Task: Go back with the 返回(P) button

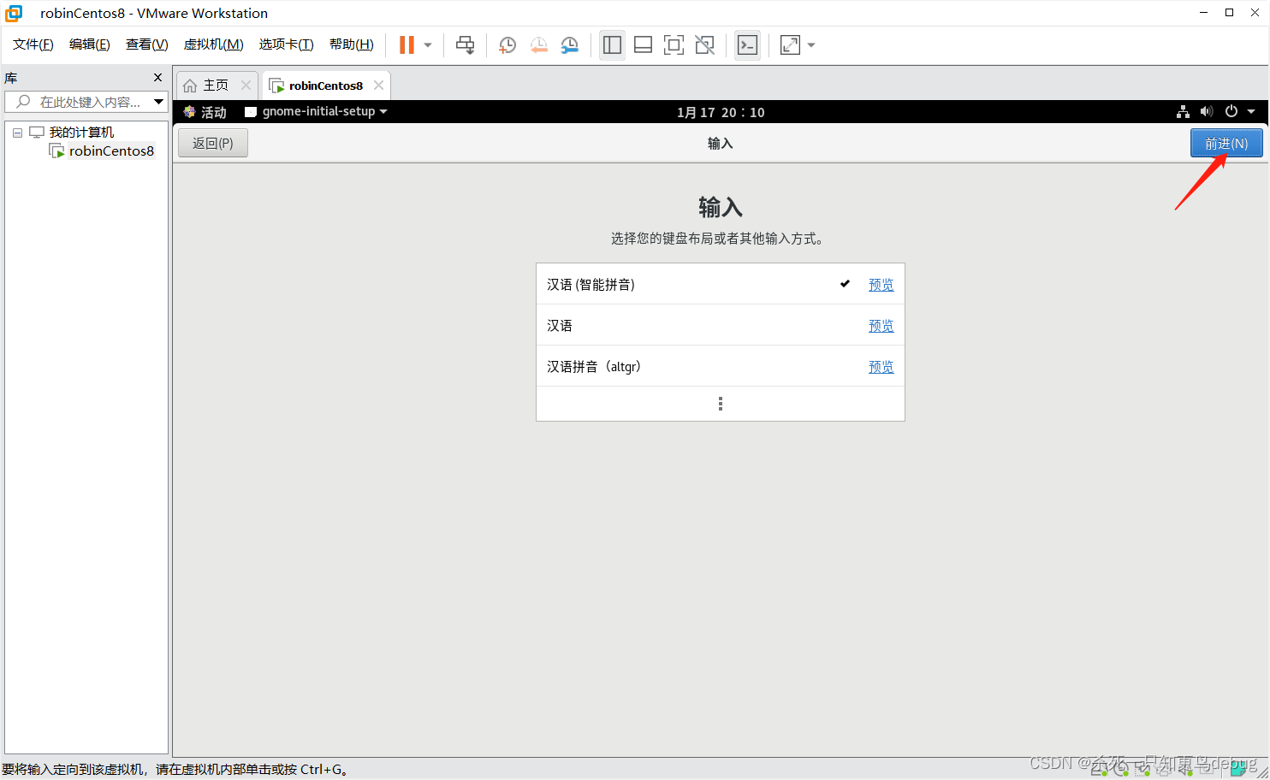Action: point(213,143)
